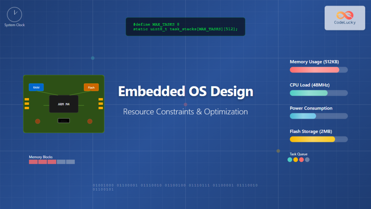Click the blue Power Consumption progress bar
This screenshot has width=371, height=209.
(319, 116)
